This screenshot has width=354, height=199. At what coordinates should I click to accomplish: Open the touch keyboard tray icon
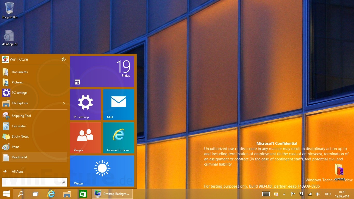pyautogui.click(x=266, y=194)
